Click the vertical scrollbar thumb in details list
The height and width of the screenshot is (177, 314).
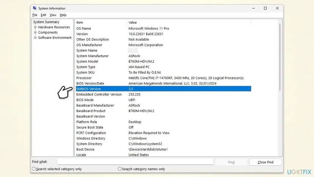(x=280, y=57)
